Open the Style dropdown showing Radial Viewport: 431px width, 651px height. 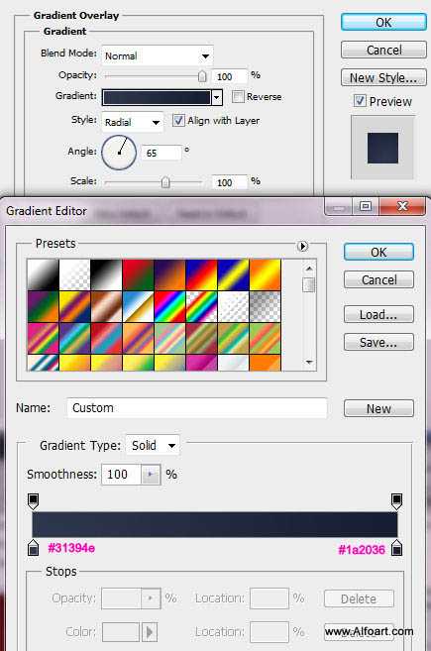132,122
